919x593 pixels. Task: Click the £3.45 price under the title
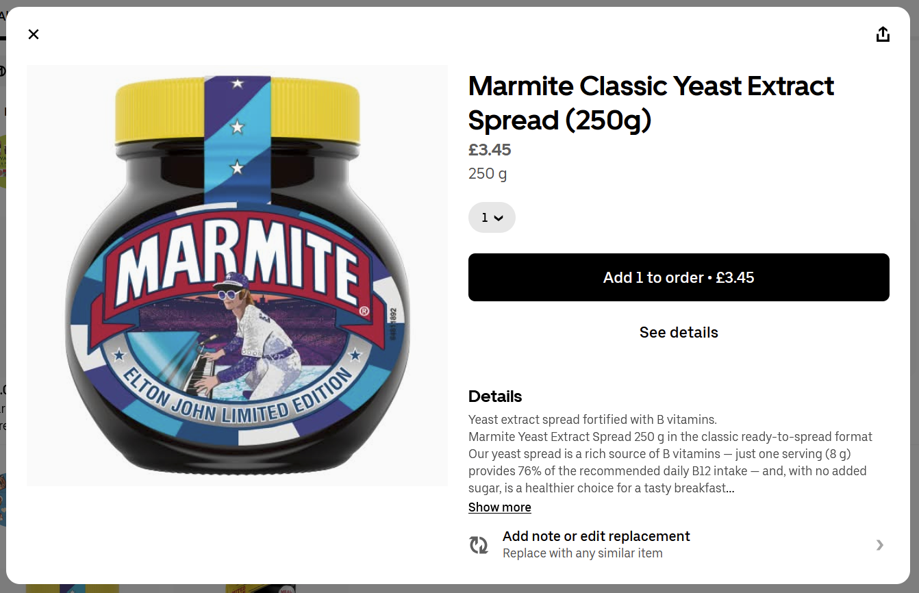(490, 150)
